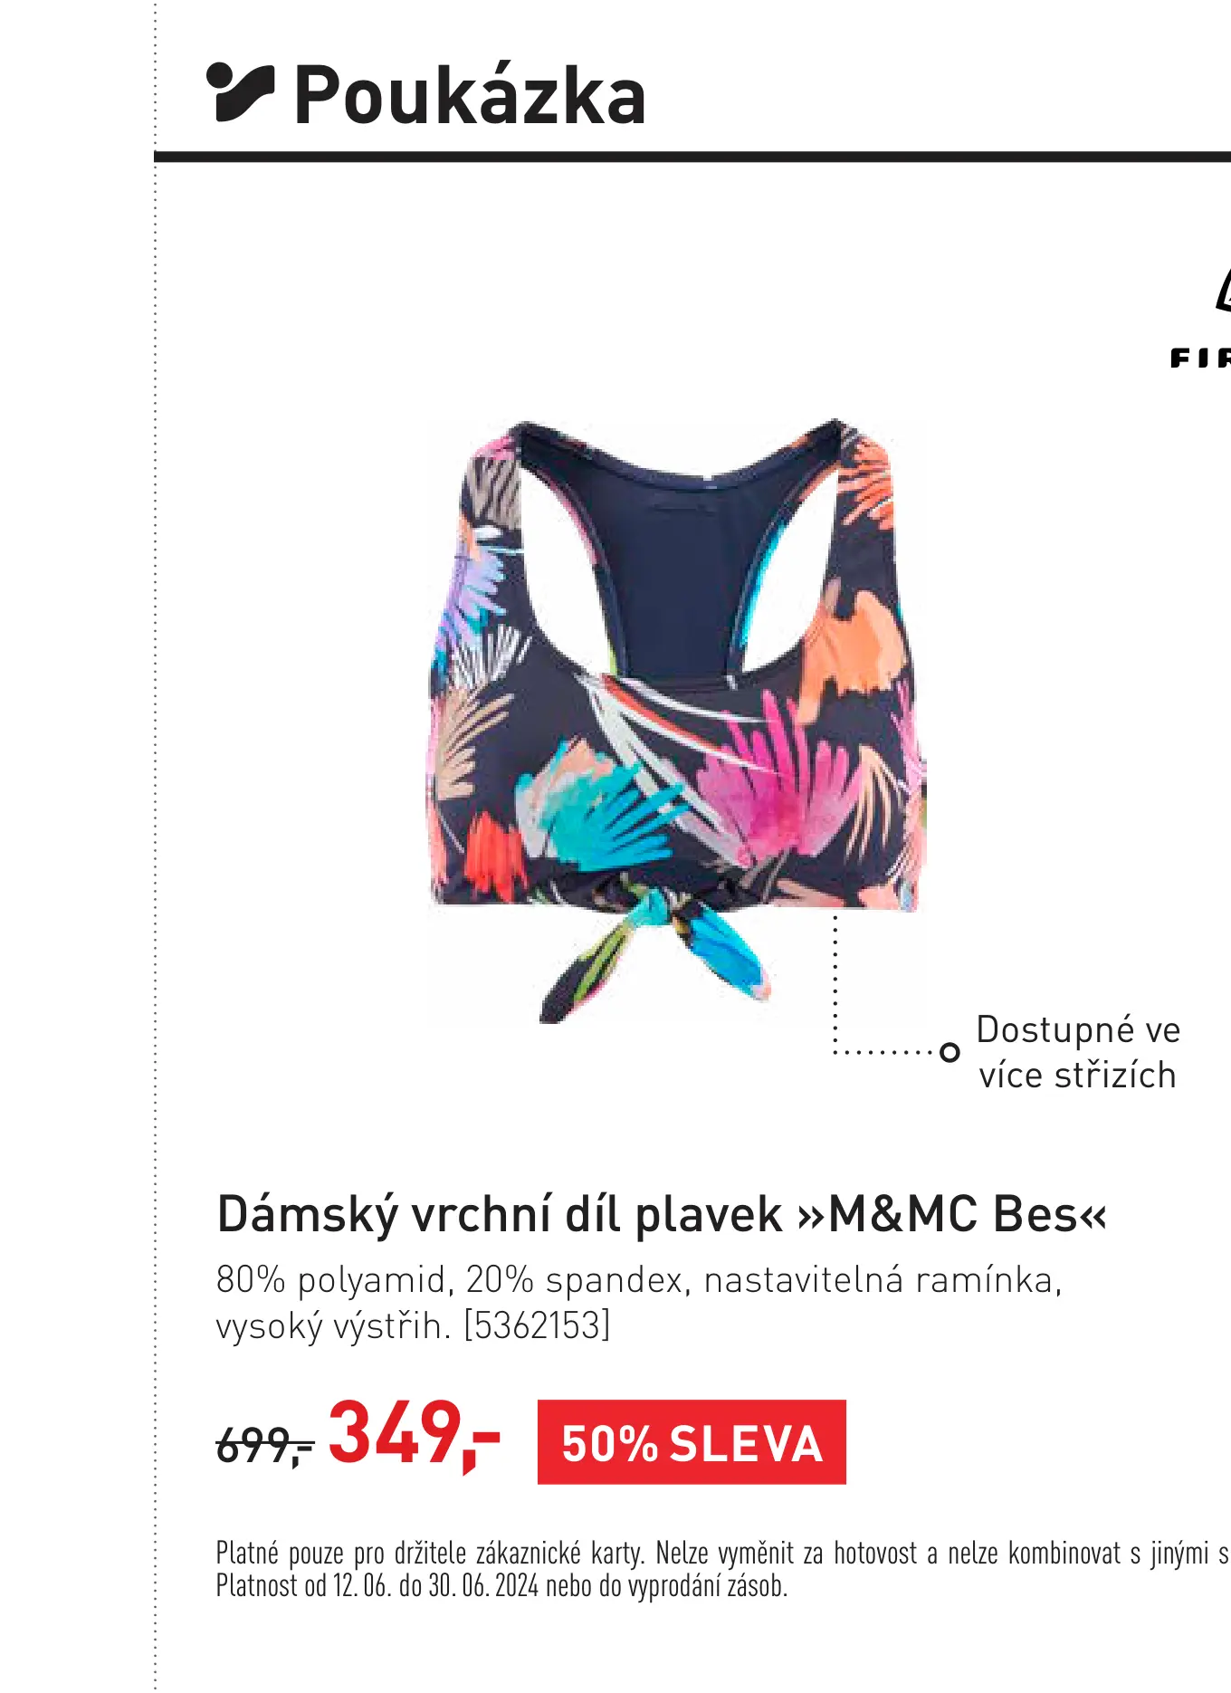
Task: Click the red 349,- sale price
Action: point(414,1435)
